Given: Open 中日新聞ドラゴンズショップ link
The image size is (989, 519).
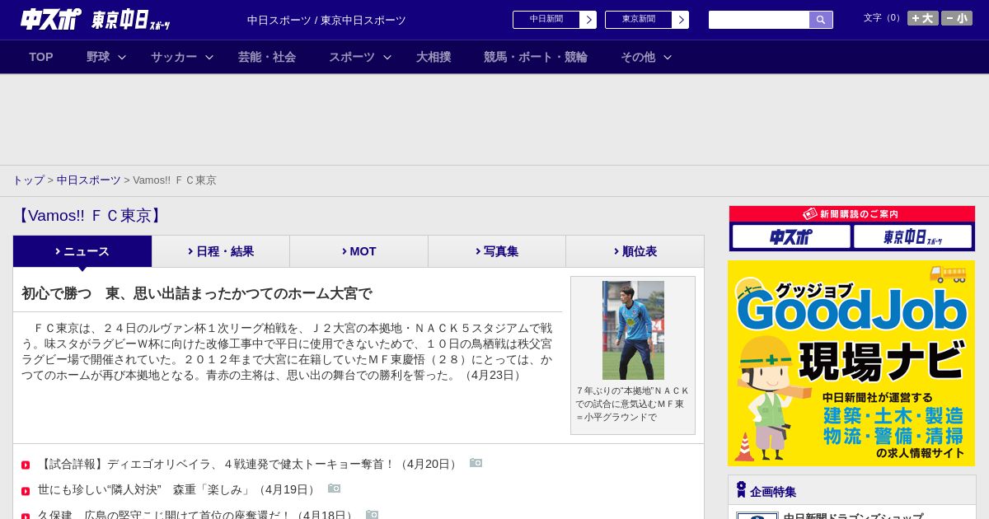Looking at the screenshot, I should click(853, 516).
